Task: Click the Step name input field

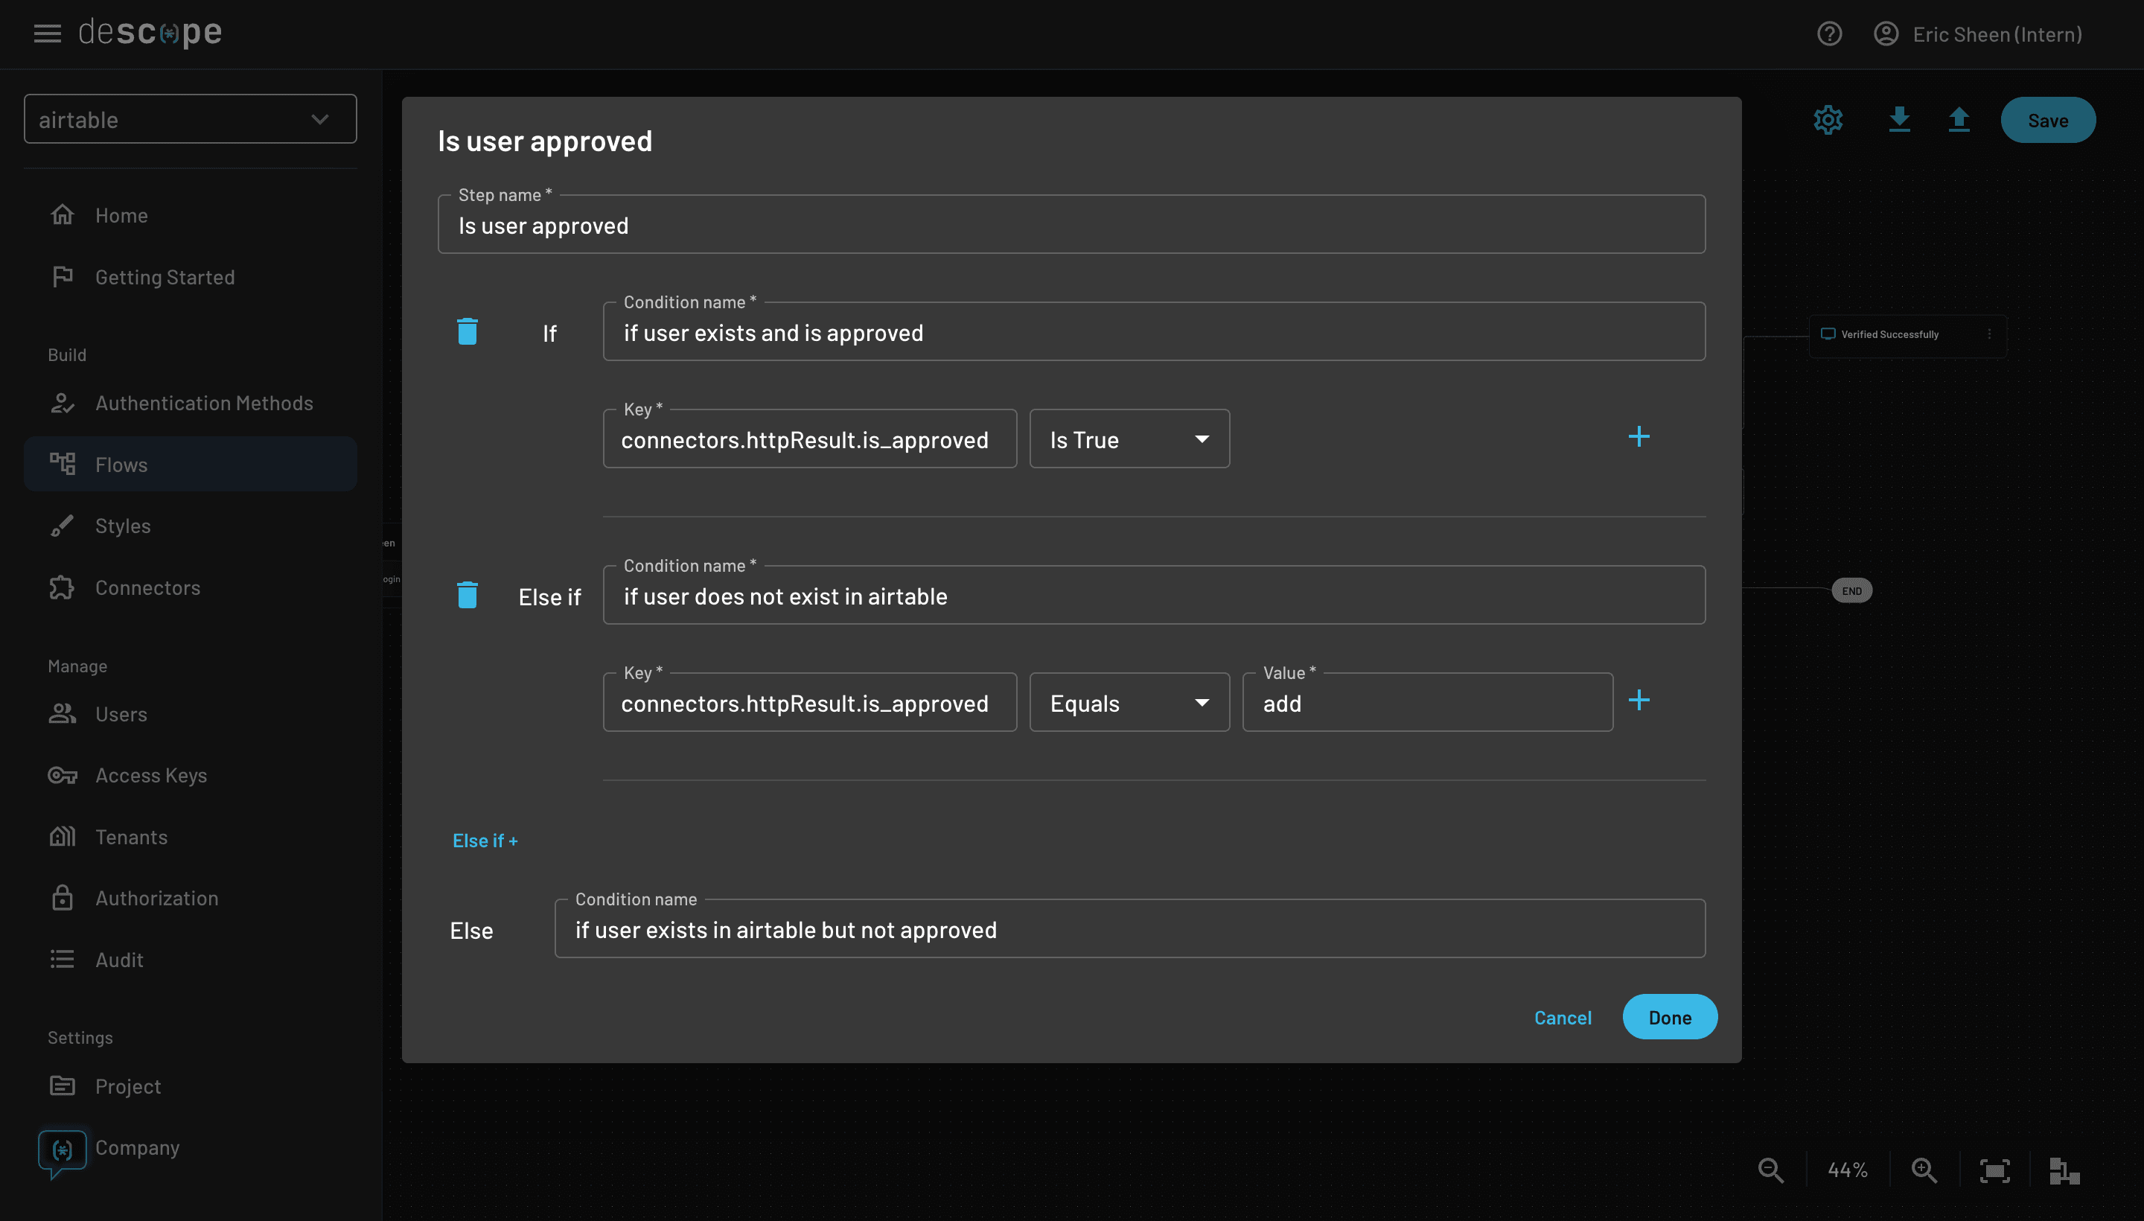Action: click(x=1072, y=224)
